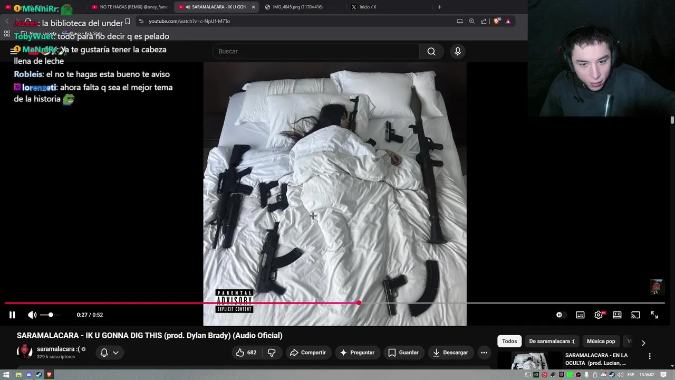
Task: Start a voice search with the microphone icon
Action: point(458,51)
